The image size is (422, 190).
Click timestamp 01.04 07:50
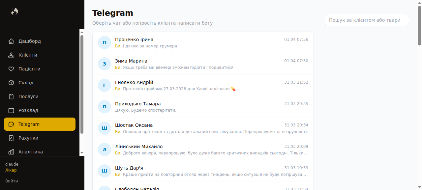pos(296,61)
